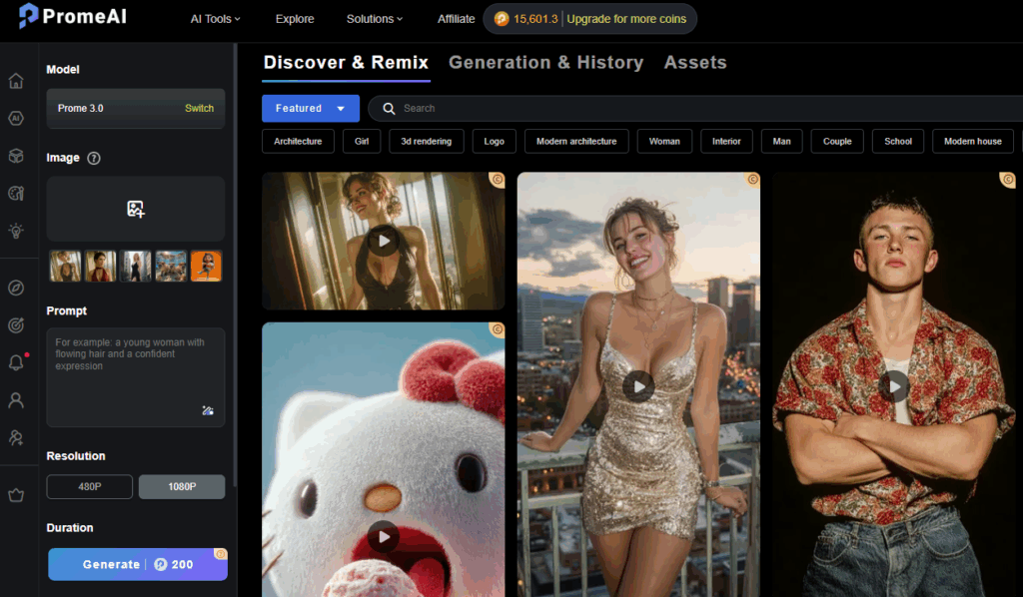The image size is (1023, 597).
Task: Play the Hello Kitty plush video
Action: click(x=383, y=536)
